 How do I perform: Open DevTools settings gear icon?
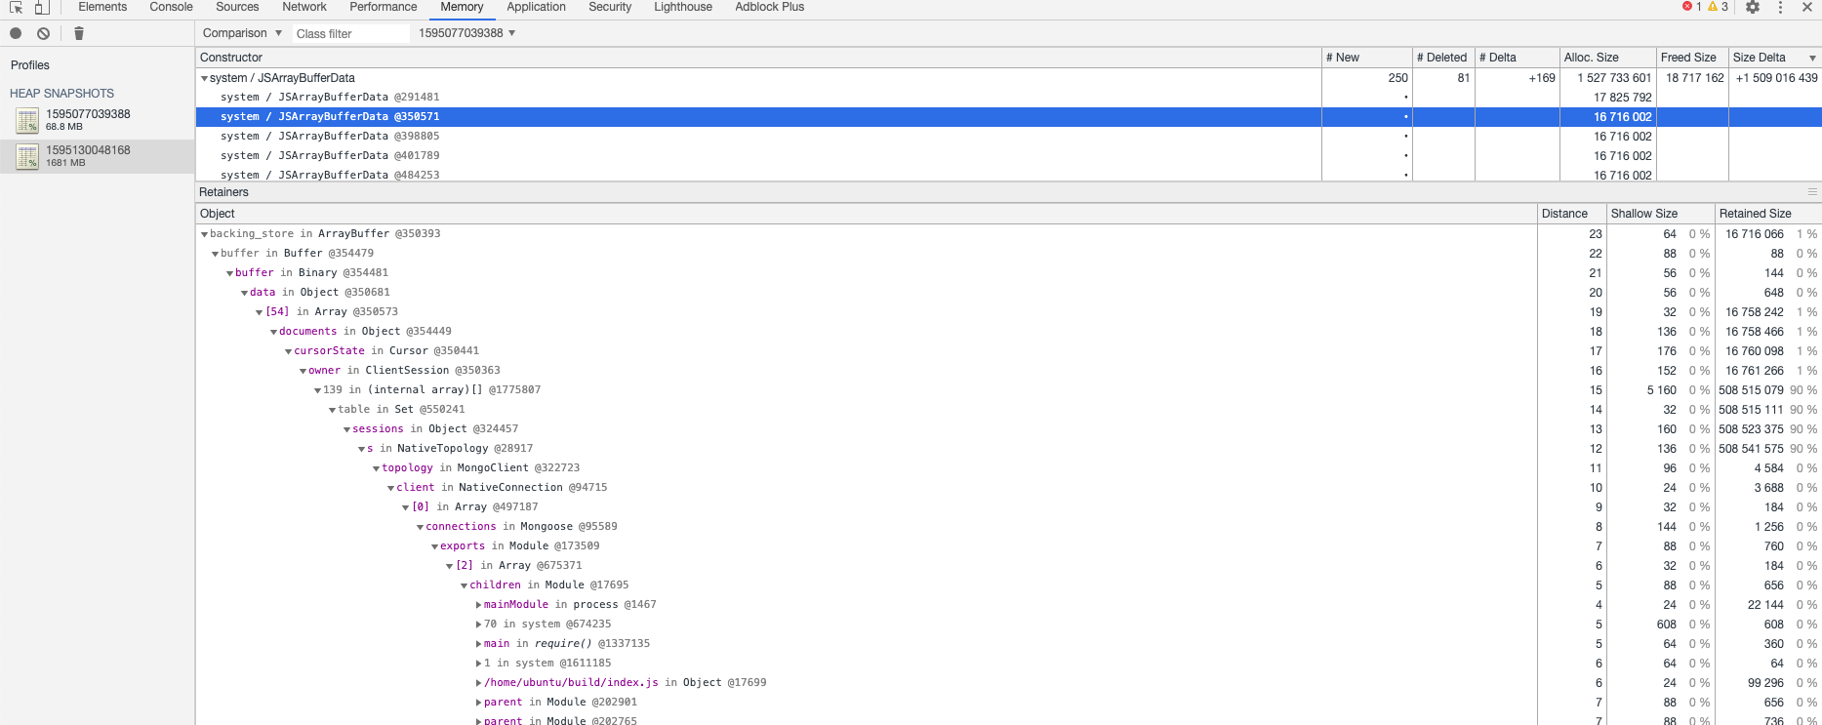[x=1753, y=7]
